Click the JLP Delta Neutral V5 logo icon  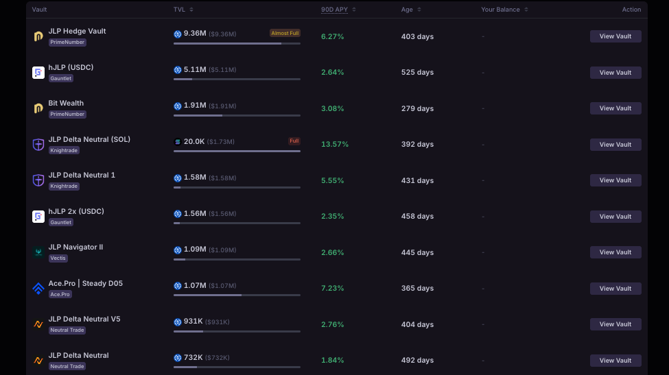(x=38, y=324)
